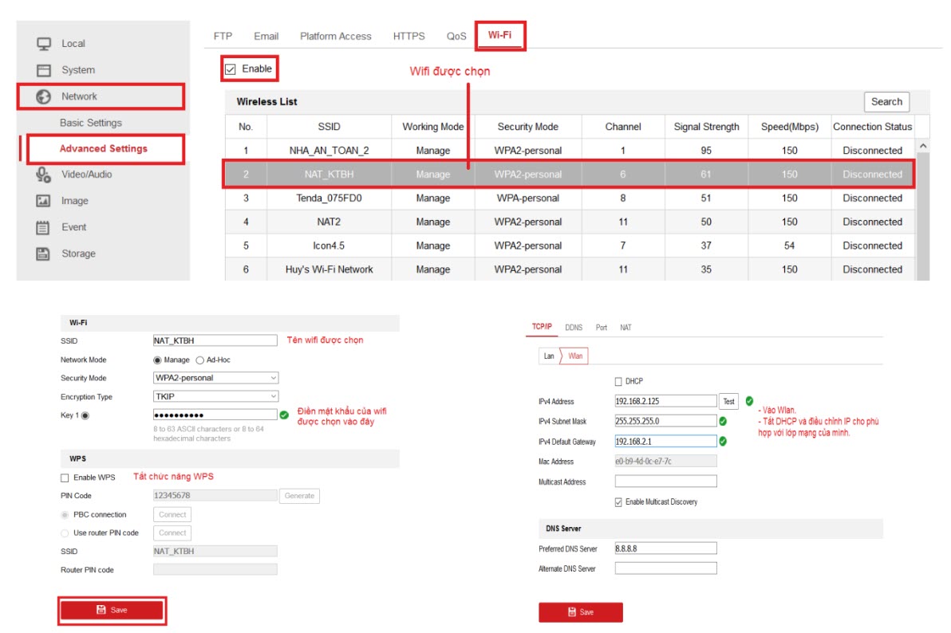The height and width of the screenshot is (633, 951).
Task: Switch to the HTTPS tab
Action: point(408,36)
